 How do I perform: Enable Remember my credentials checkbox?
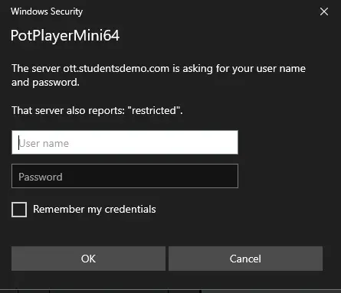coord(19,210)
